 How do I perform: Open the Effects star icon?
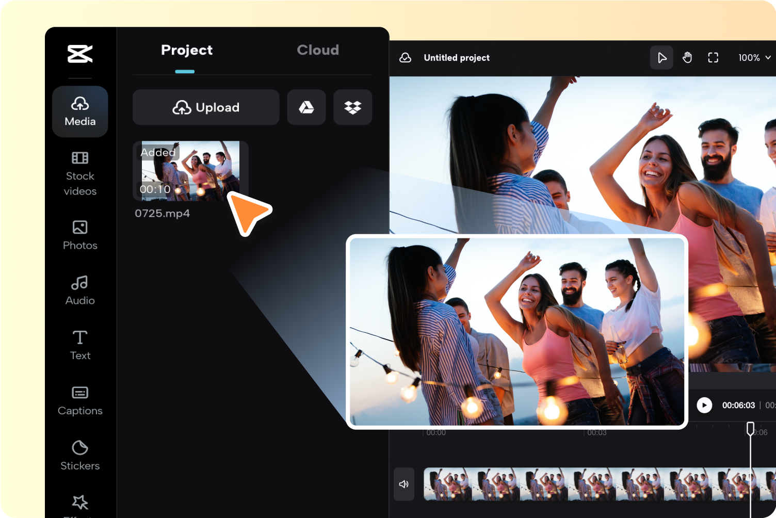tap(80, 502)
